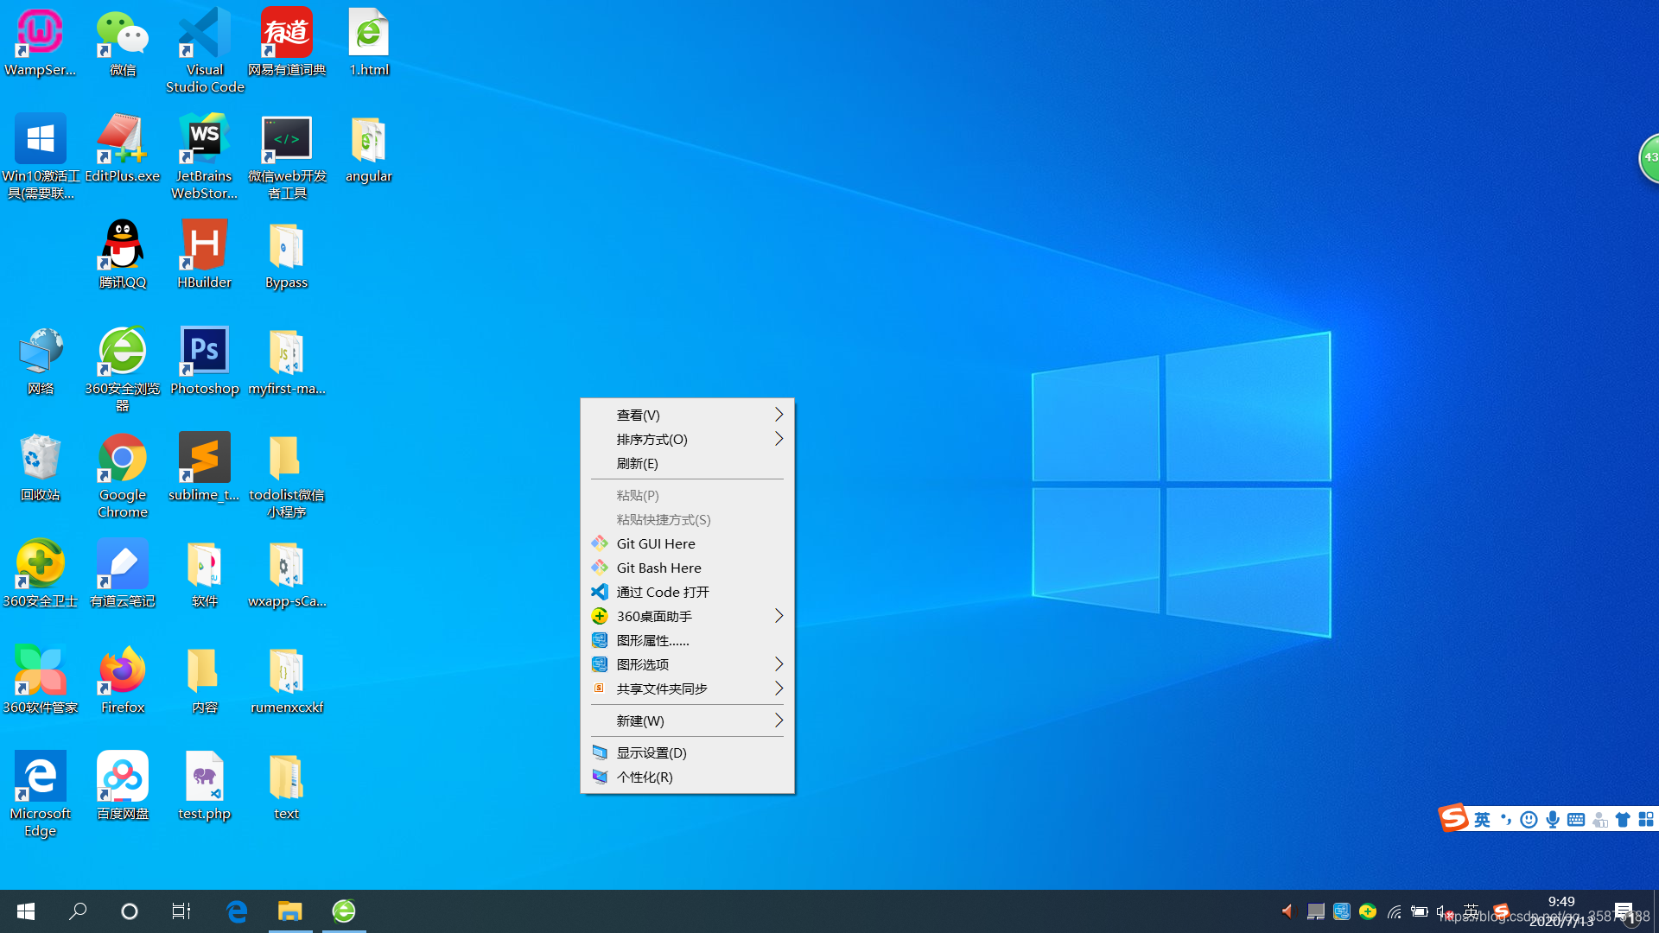Toggle Sogou input language 英 button
Screen dimensions: 1659x933
pos(1482,820)
